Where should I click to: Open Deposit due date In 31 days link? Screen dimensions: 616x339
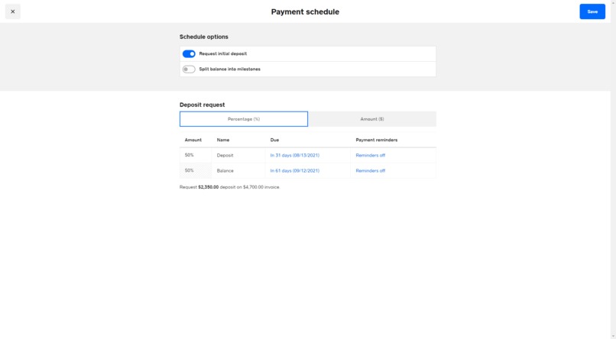coord(295,156)
